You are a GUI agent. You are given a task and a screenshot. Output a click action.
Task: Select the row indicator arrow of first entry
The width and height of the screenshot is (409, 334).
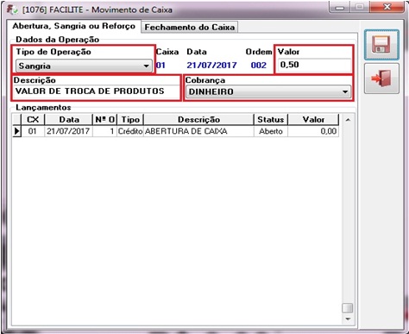pos(17,131)
